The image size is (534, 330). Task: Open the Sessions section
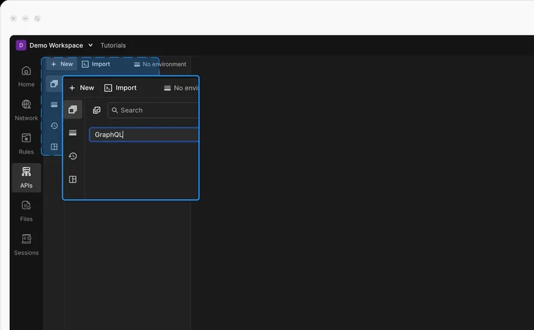26,245
